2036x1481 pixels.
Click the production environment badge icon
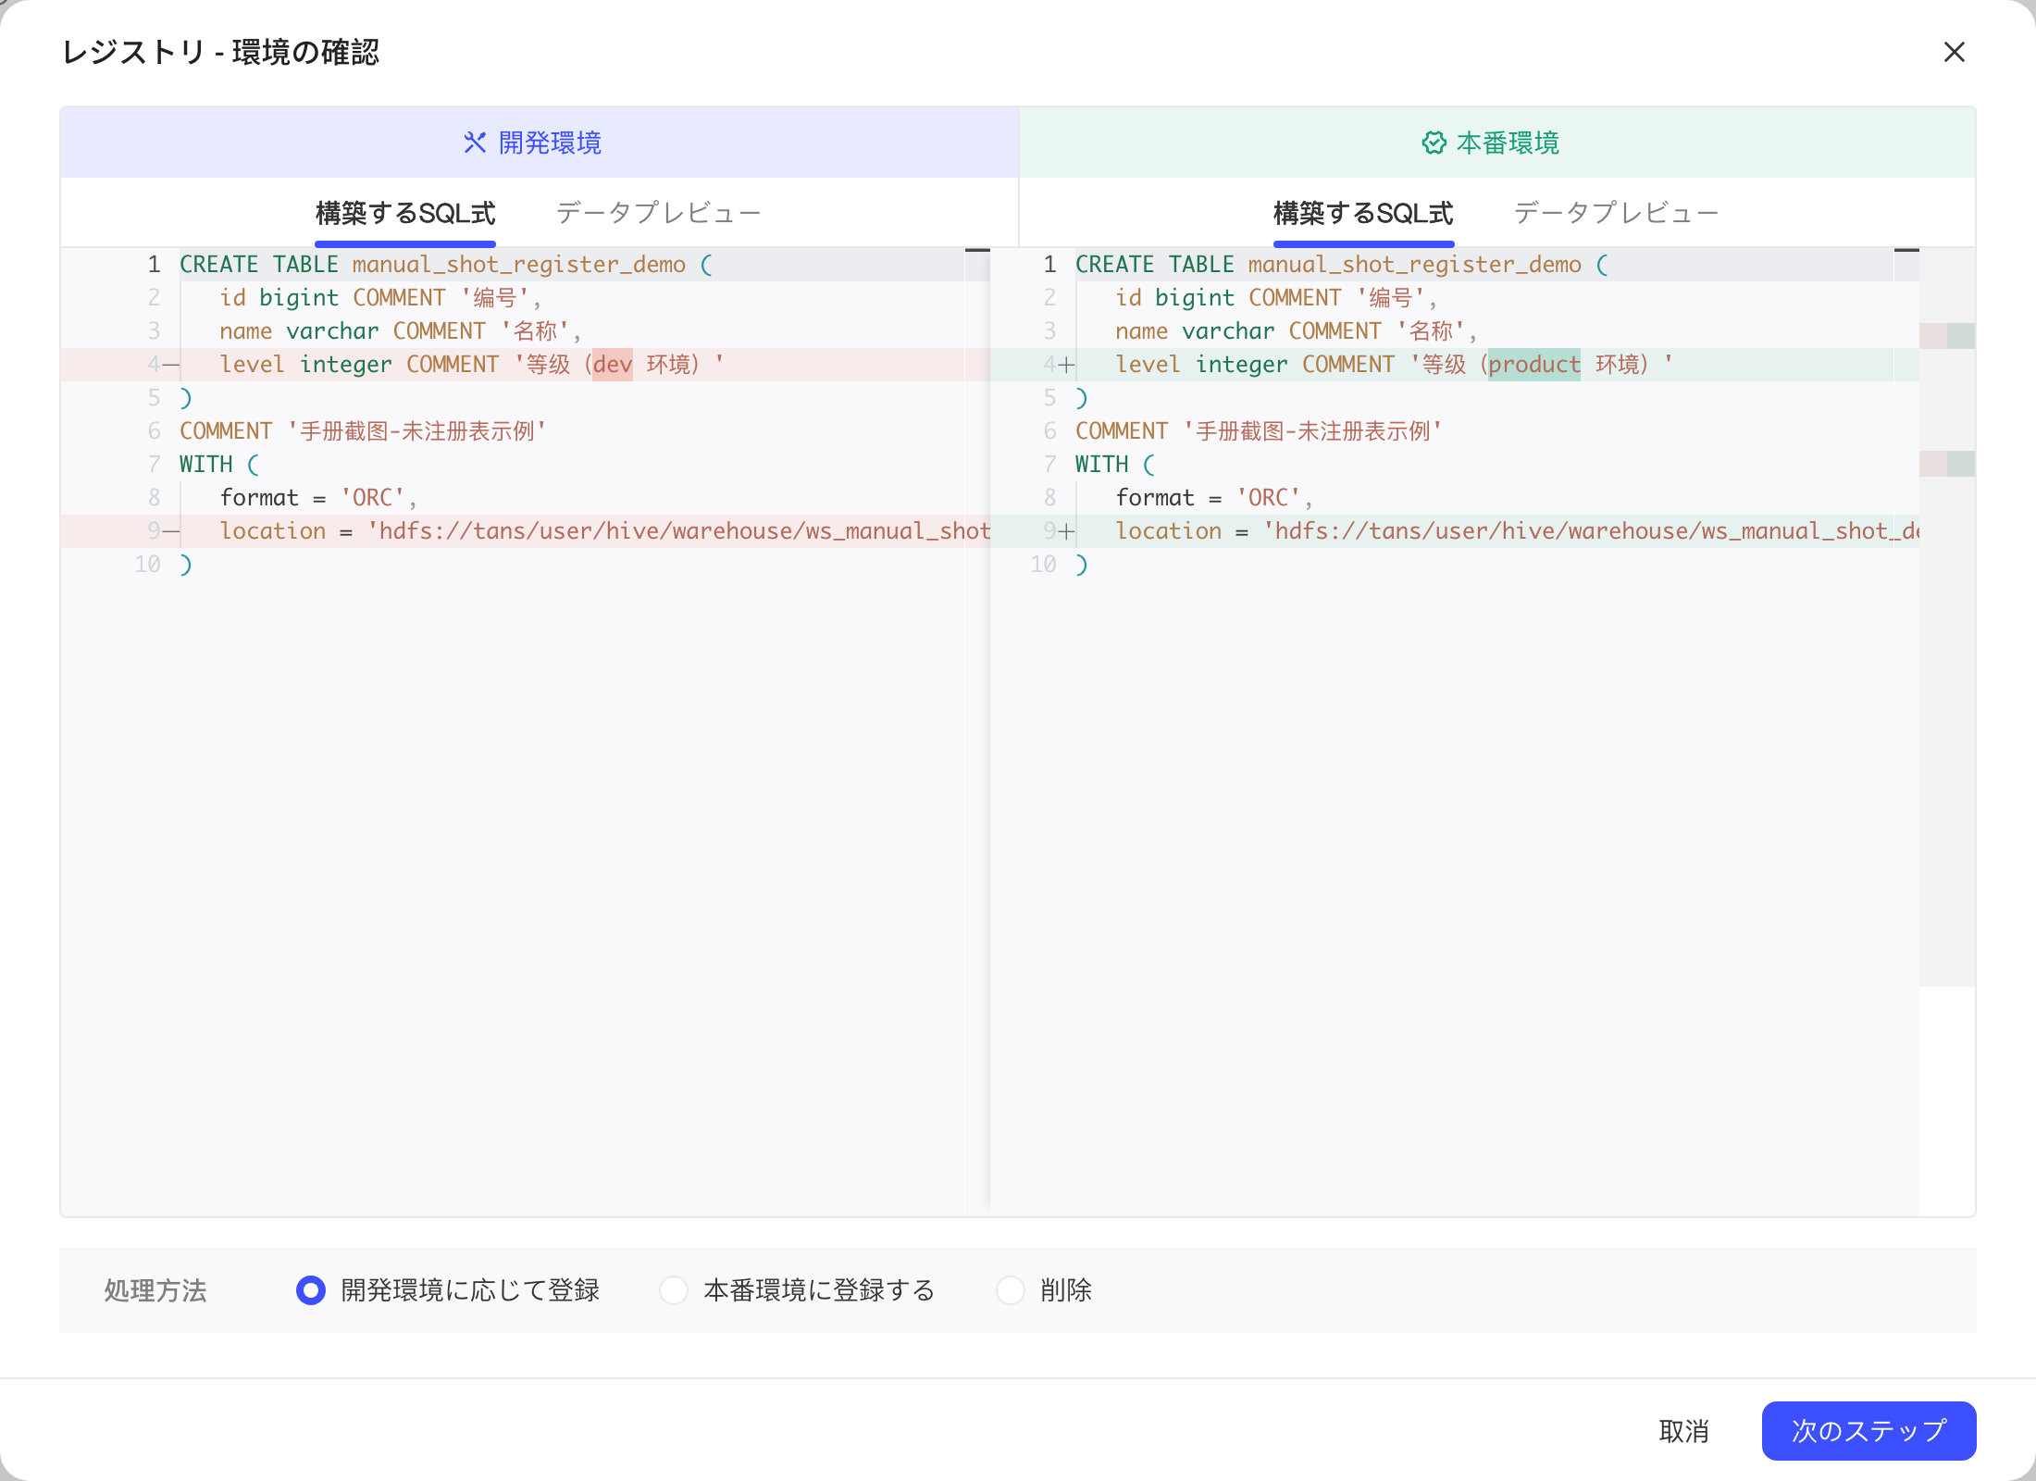pos(1434,143)
